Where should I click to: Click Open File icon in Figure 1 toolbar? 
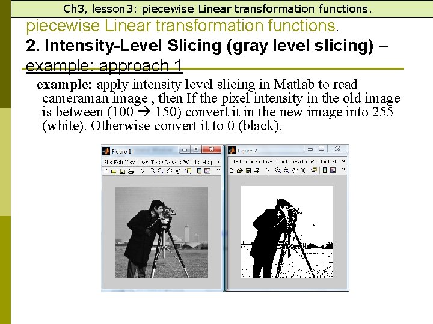click(114, 172)
